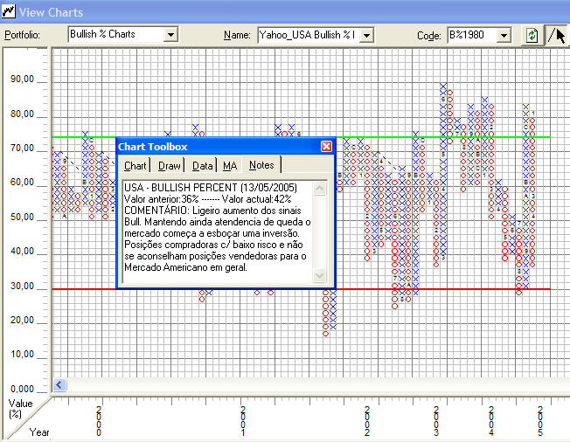Click the View Charts window icon
The width and height of the screenshot is (570, 442).
click(8, 10)
